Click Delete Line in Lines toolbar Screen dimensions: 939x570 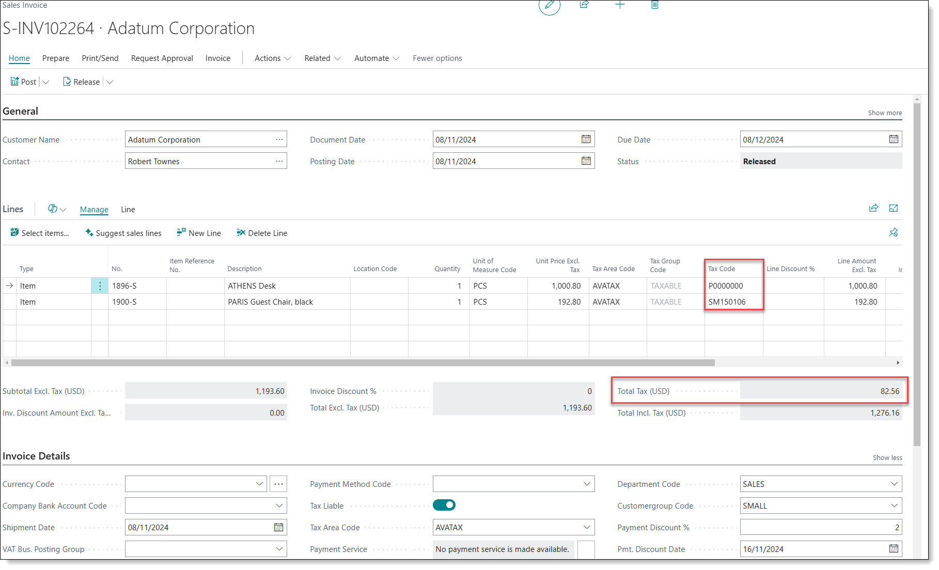click(x=262, y=233)
